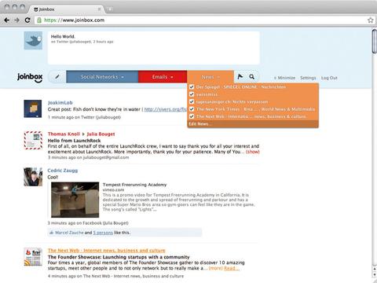Bookmark the page with the star icon
The image size is (377, 283).
point(370,20)
